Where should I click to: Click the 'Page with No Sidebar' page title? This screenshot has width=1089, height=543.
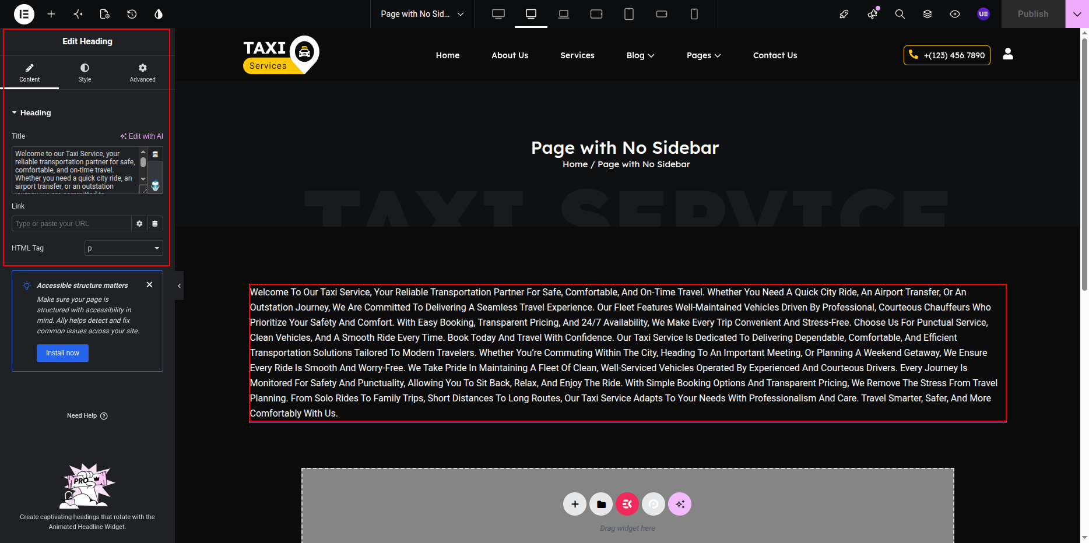[x=625, y=148]
